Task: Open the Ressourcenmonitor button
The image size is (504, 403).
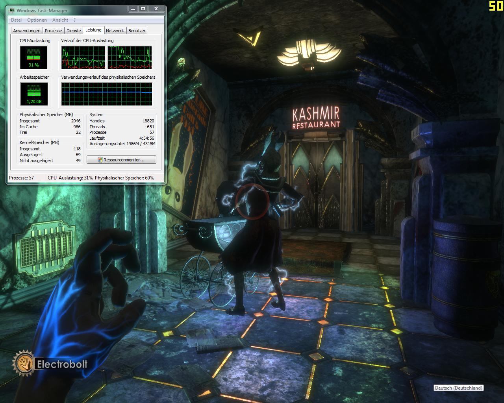Action: pyautogui.click(x=121, y=160)
